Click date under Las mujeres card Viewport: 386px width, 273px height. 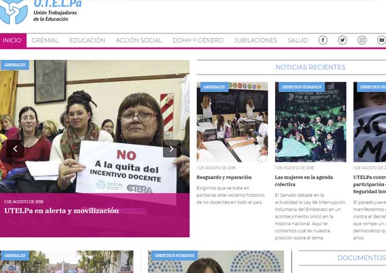294,168
